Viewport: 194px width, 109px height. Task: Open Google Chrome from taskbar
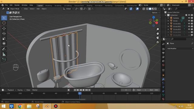tap(20, 106)
